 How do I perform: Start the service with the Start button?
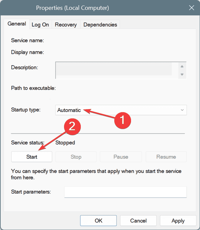point(32,157)
